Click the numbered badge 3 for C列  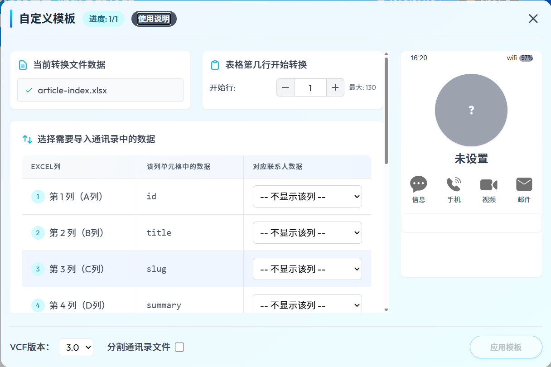click(38, 269)
